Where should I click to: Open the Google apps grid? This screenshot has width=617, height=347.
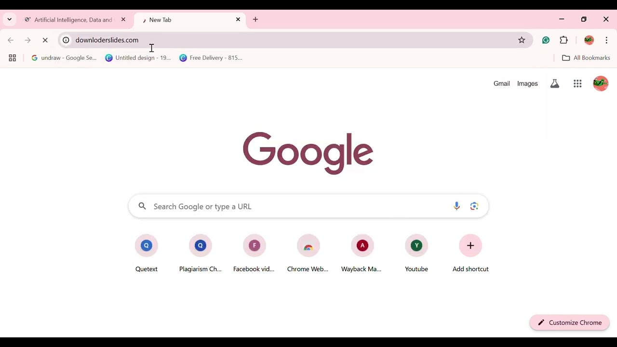pos(577,84)
